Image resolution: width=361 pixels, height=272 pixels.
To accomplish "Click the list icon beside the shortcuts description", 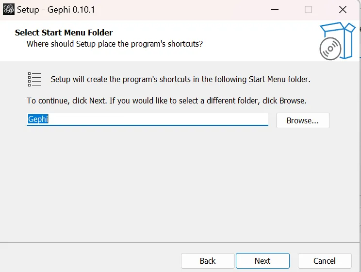I will point(34,79).
